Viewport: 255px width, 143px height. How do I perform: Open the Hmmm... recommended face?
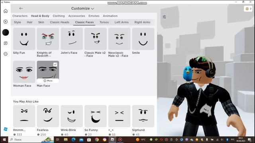(x=24, y=116)
